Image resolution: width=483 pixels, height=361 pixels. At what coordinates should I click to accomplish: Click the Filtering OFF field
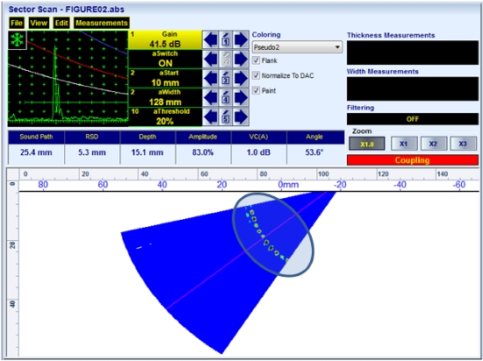413,119
